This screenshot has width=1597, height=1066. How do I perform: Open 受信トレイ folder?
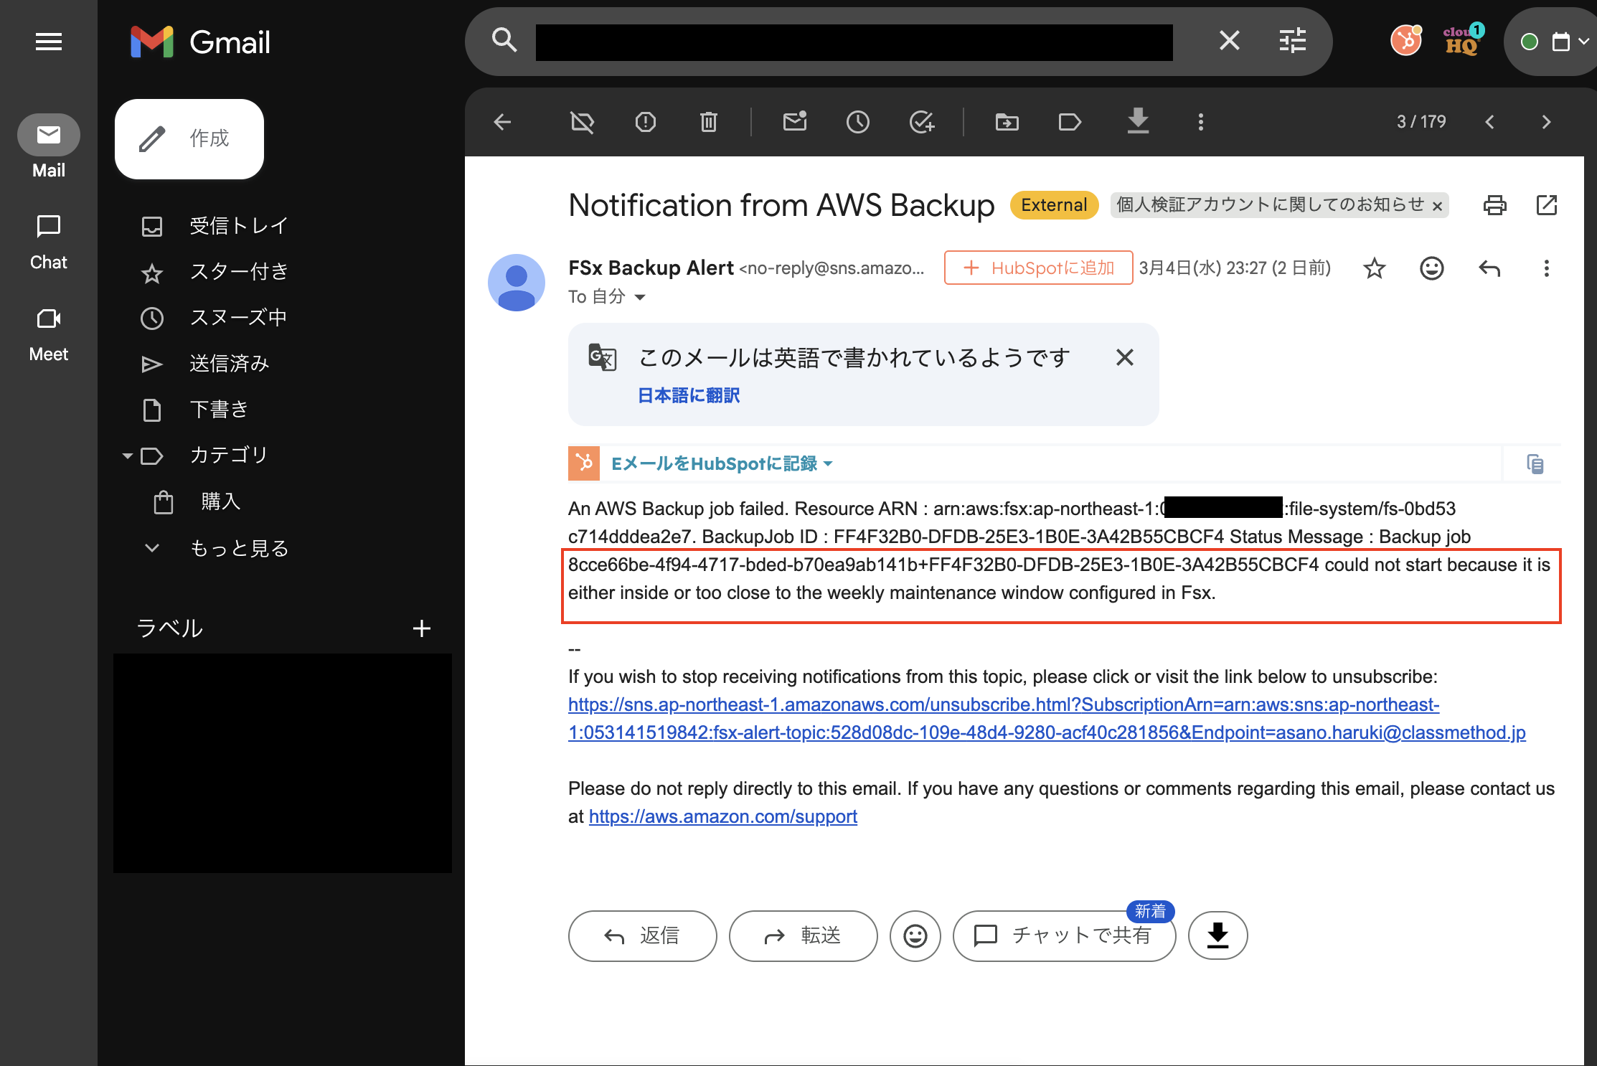[x=238, y=226]
